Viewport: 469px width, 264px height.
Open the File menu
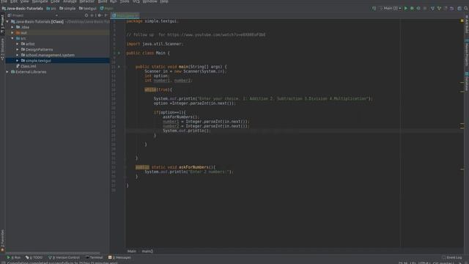[4, 1]
